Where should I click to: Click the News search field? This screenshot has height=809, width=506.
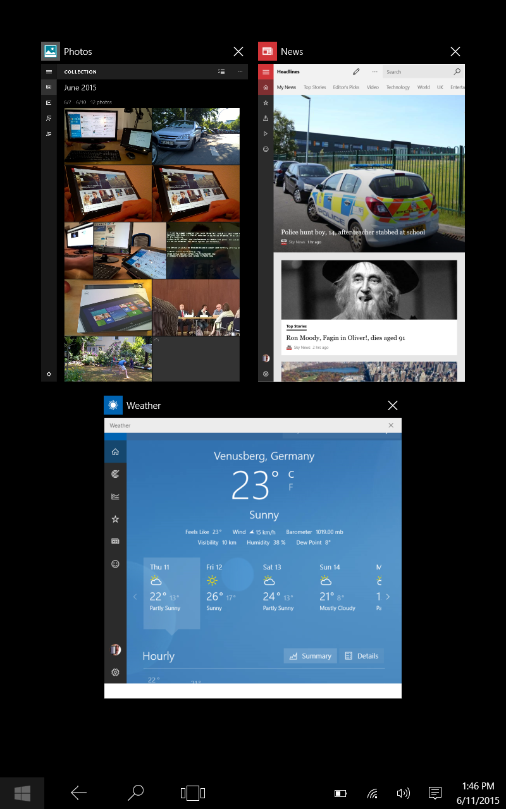point(423,72)
